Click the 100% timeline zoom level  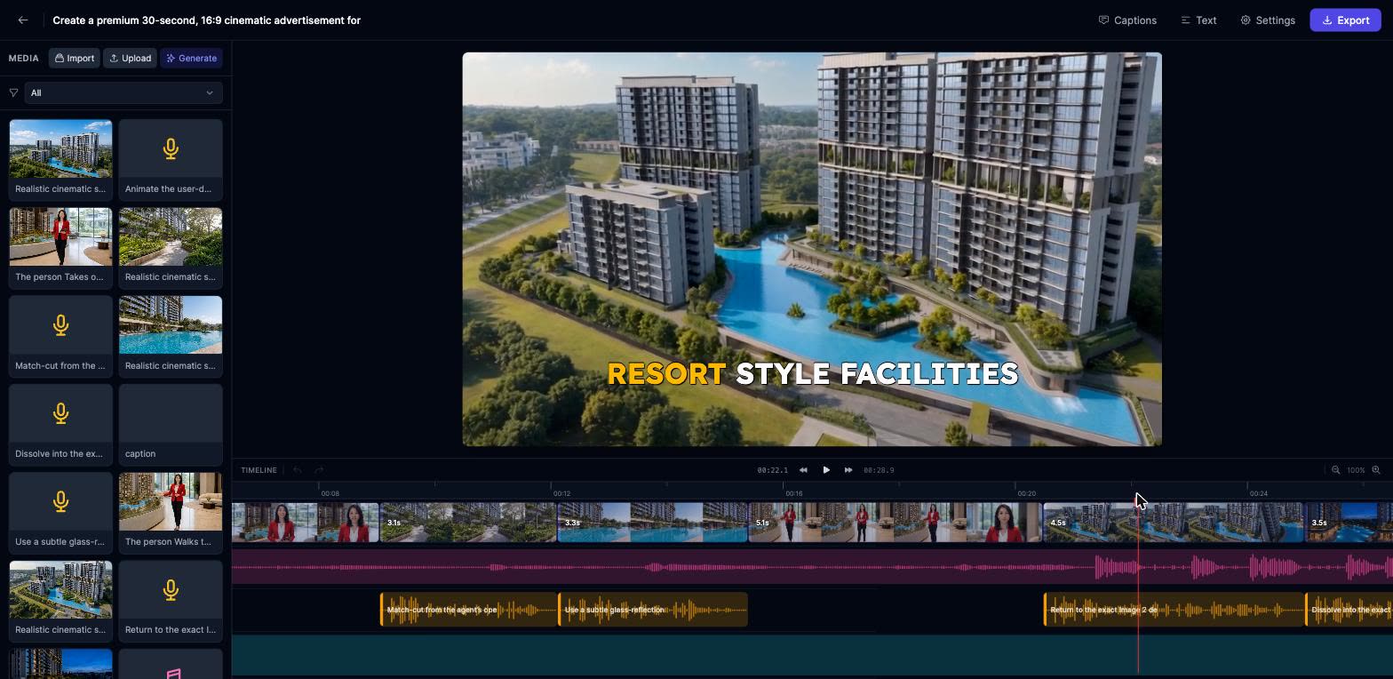point(1356,470)
